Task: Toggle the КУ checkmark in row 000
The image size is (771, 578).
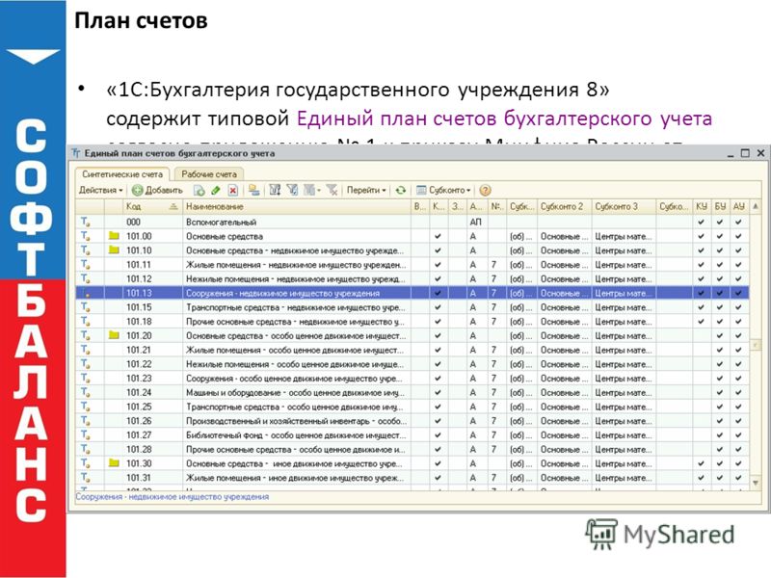Action: (702, 223)
